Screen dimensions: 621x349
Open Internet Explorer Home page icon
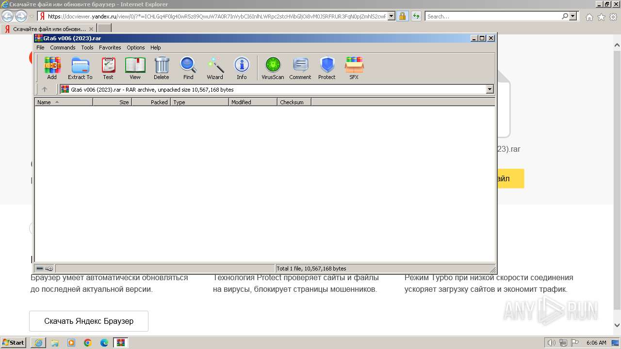coord(589,17)
